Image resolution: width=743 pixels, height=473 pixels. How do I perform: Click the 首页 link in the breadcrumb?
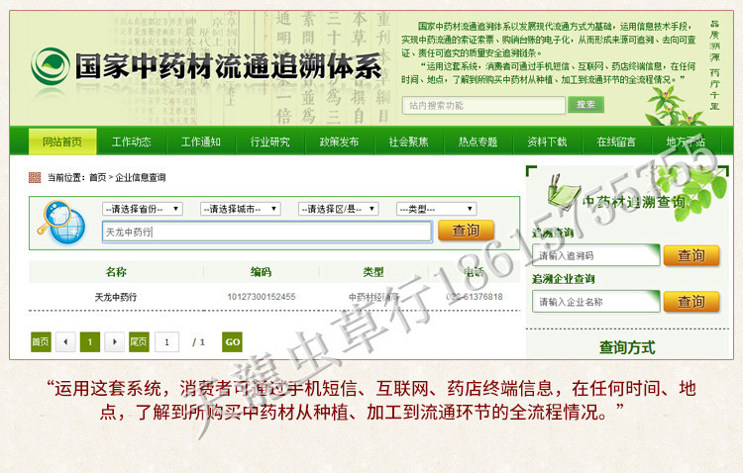pos(97,178)
